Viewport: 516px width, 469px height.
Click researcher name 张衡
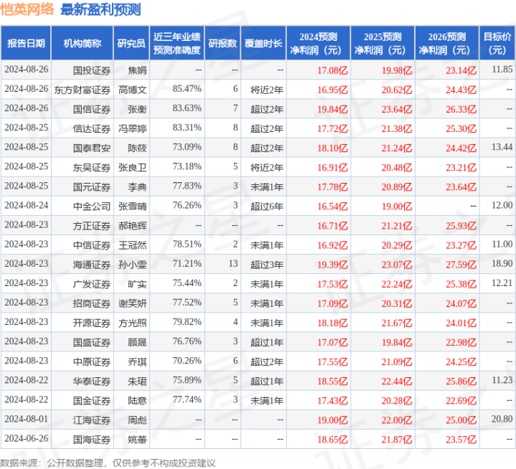[x=137, y=109]
